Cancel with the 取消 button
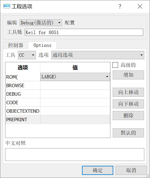This screenshot has height=178, width=150. click(131, 170)
